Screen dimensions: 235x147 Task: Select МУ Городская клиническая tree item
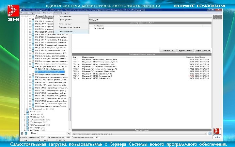tap(44, 32)
